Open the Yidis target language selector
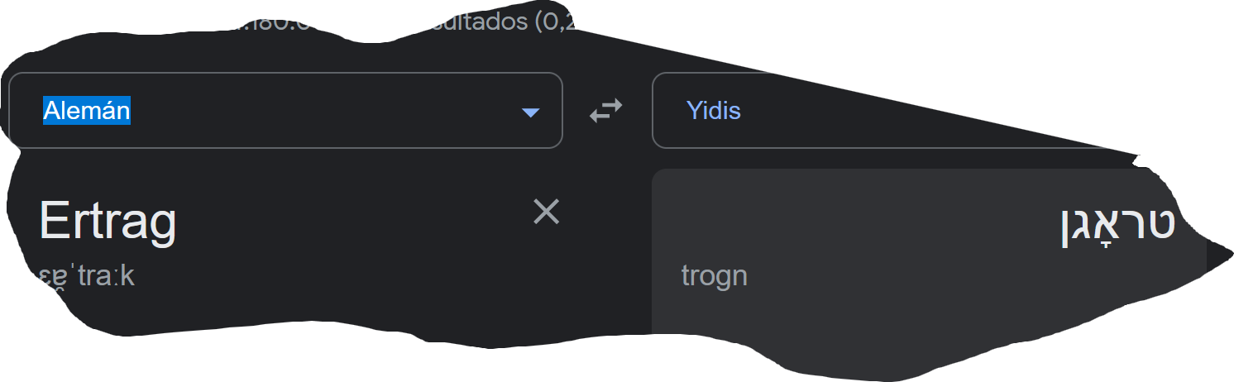1234x382 pixels. pyautogui.click(x=877, y=111)
